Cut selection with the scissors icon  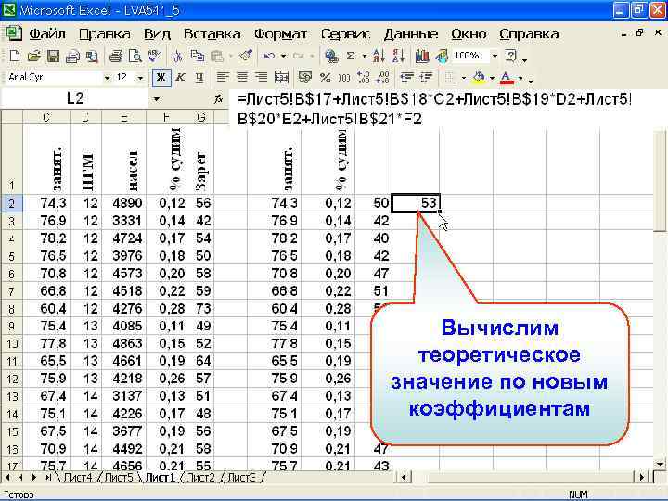click(178, 56)
